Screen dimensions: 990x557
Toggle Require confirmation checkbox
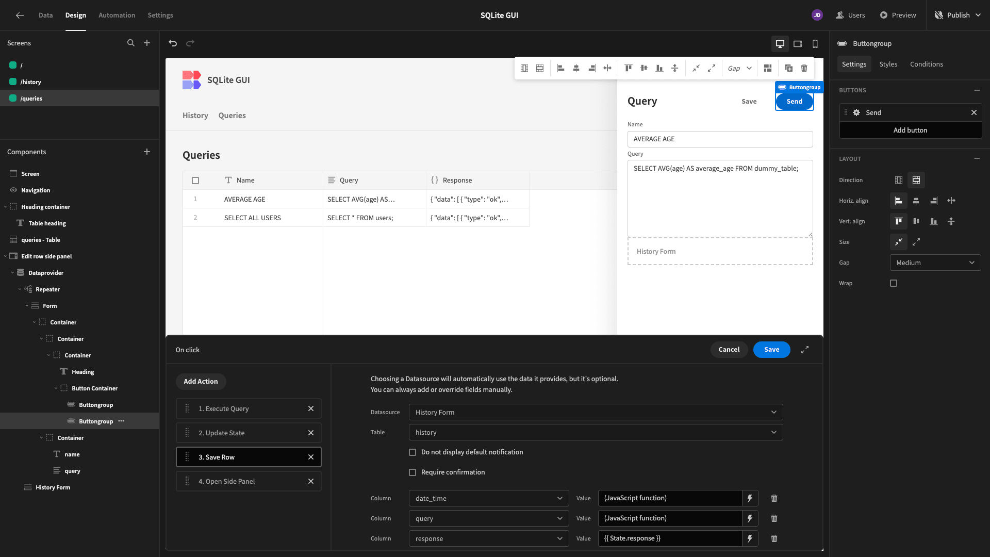412,472
